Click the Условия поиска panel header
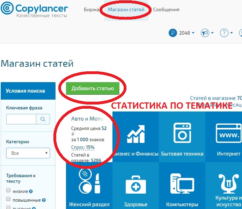242x209 pixels. pyautogui.click(x=28, y=91)
